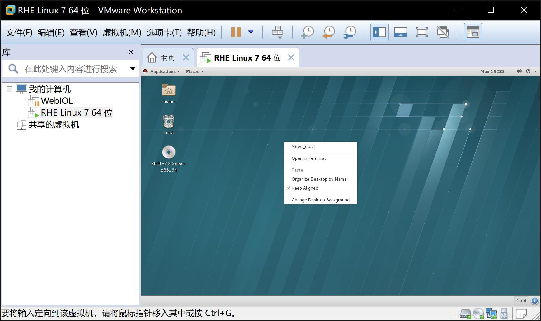Click the volume speaker icon in GNOME bar

519,71
